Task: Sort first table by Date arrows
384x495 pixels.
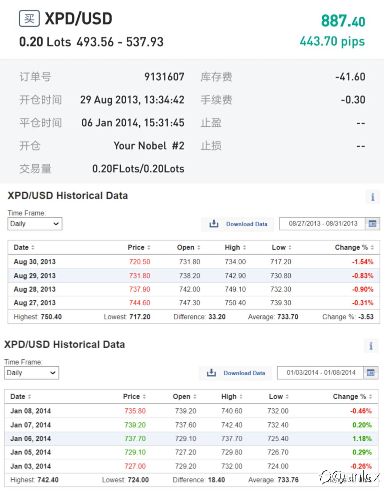Action: coord(33,247)
